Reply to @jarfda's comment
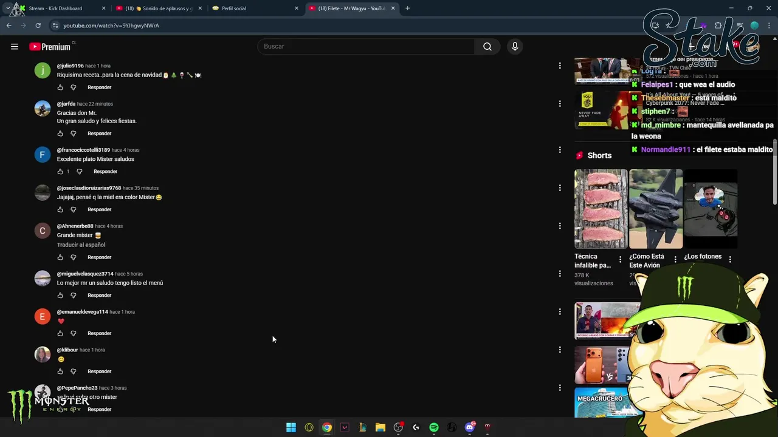Viewport: 778px width, 437px height. coord(99,134)
